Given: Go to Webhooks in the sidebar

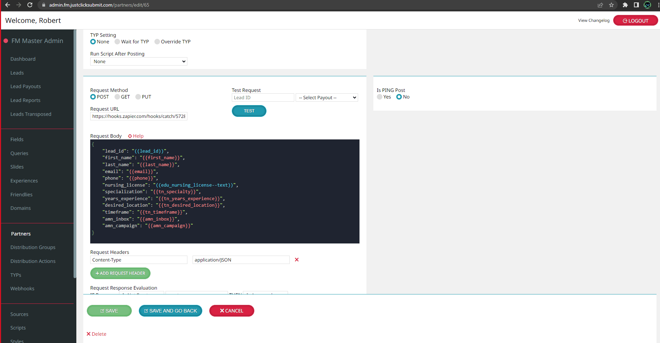Looking at the screenshot, I should tap(22, 289).
